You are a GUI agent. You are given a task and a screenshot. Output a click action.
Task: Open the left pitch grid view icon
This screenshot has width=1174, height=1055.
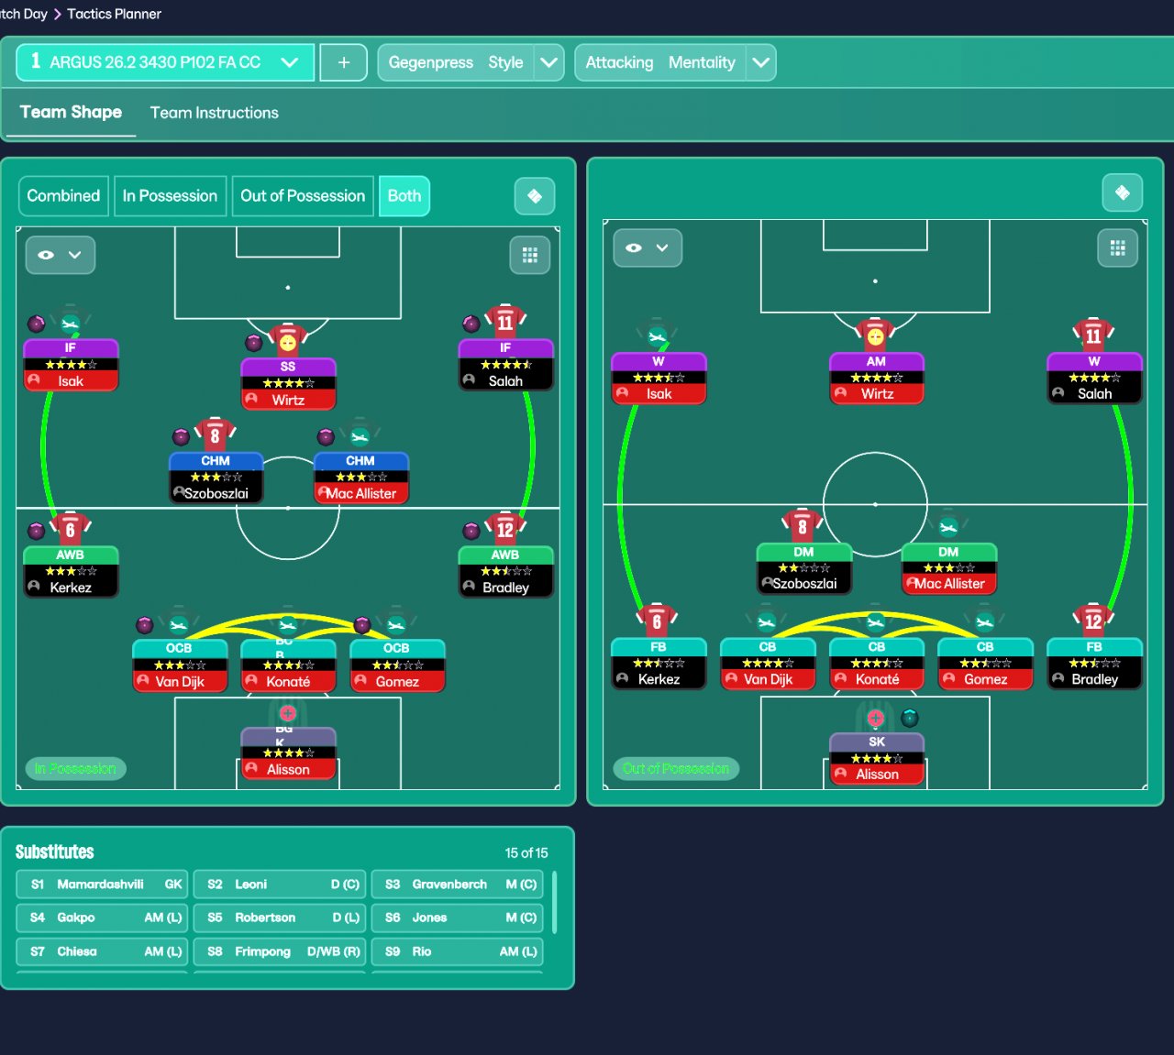[530, 255]
